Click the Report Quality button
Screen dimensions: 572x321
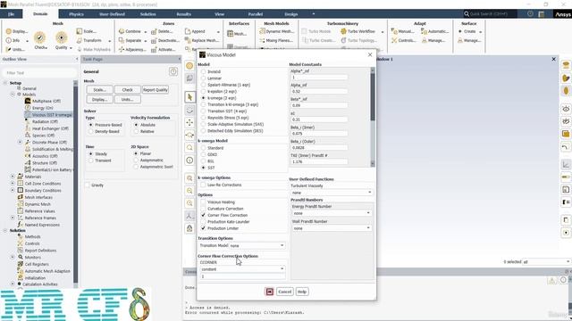[x=156, y=89]
